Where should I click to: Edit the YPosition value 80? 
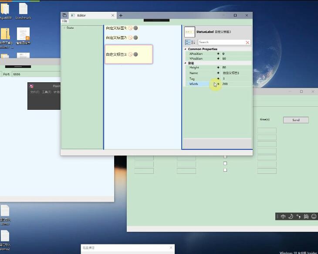pyautogui.click(x=236, y=58)
